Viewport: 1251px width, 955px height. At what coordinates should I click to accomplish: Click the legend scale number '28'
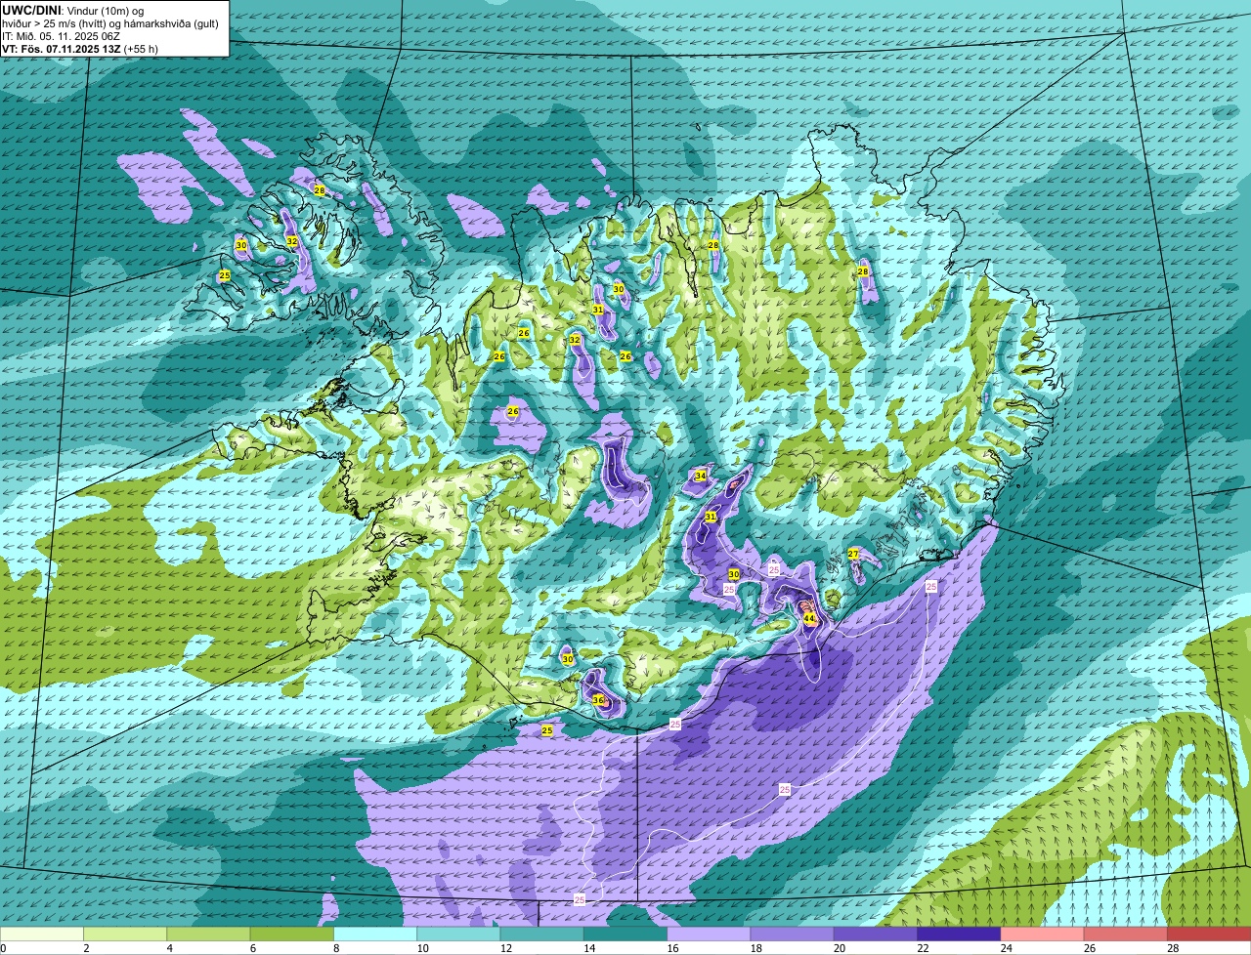coord(1173,948)
